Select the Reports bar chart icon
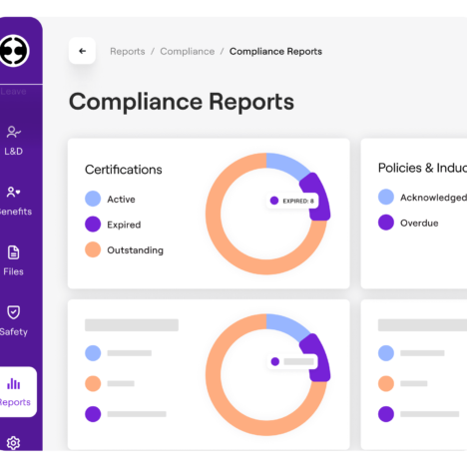Screen dimensions: 467x467 tap(14, 384)
